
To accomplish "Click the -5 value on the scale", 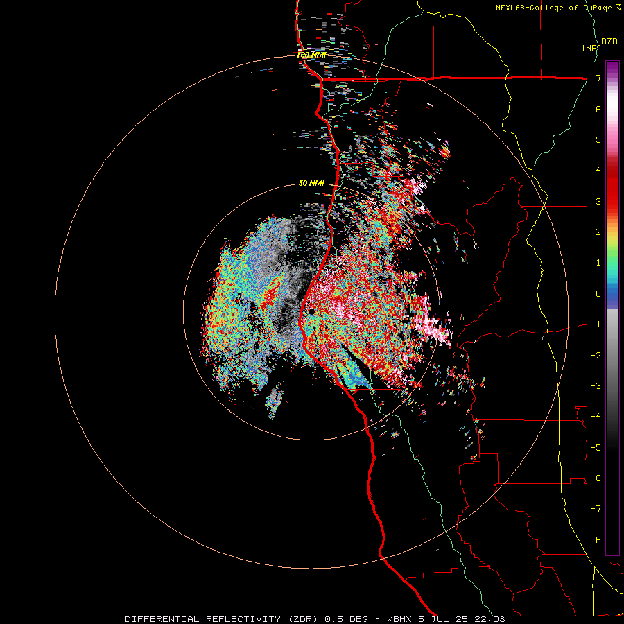I will tap(596, 448).
